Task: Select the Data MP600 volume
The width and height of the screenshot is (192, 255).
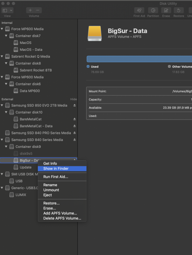Action: 30,91
